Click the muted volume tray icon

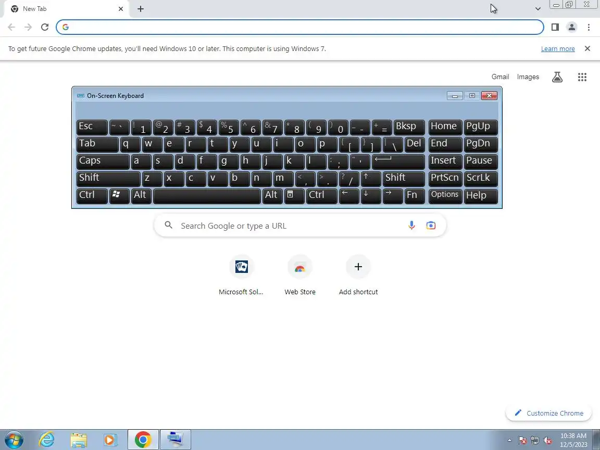(547, 441)
